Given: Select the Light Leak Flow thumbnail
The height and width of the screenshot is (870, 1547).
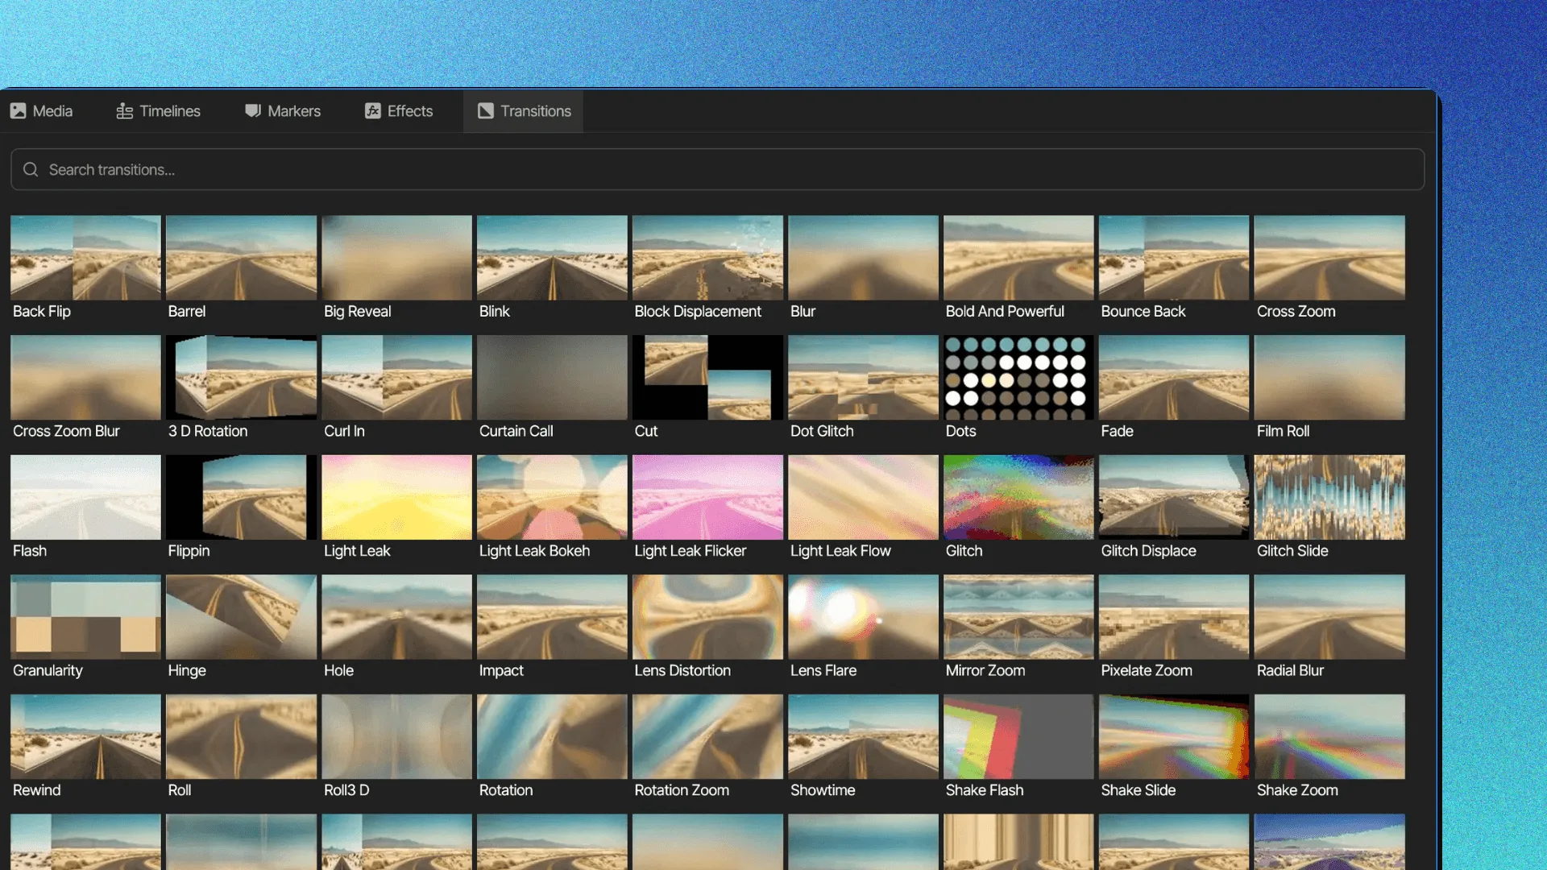Looking at the screenshot, I should coord(863,497).
